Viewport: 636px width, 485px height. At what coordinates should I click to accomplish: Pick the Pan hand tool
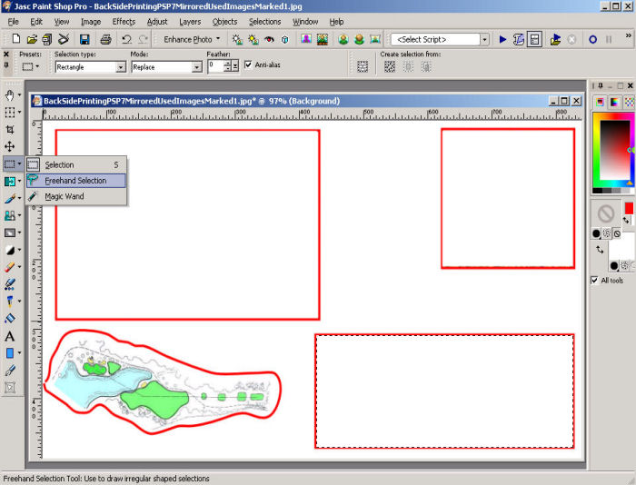(10, 94)
